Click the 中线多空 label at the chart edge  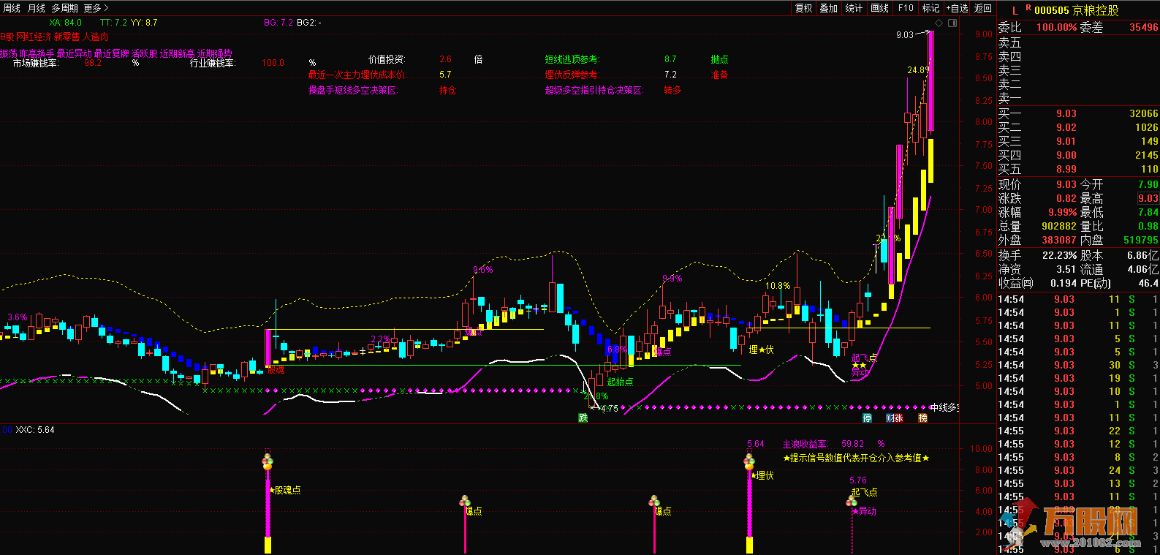click(944, 407)
